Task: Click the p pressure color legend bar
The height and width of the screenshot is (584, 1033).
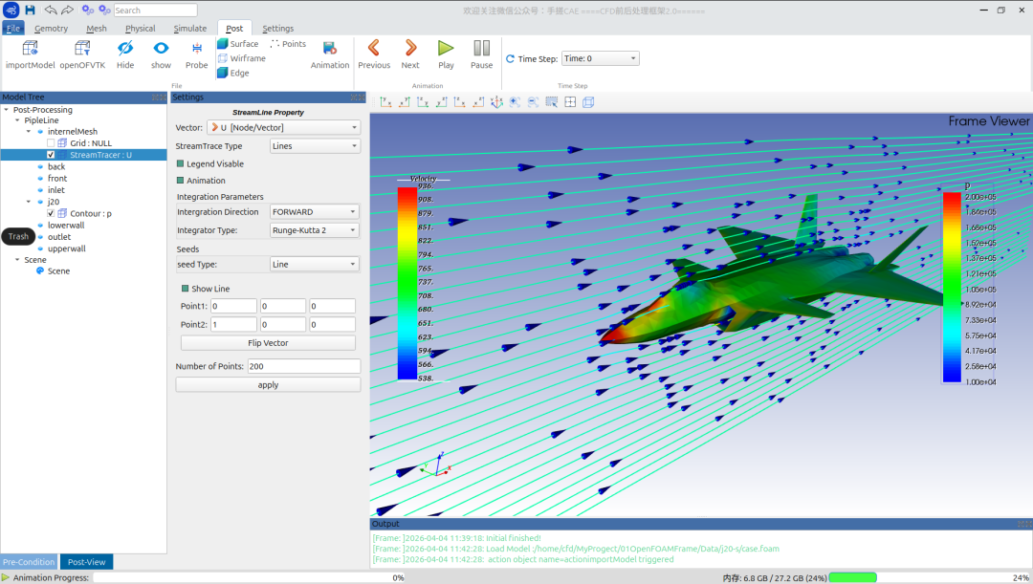Action: [x=952, y=287]
